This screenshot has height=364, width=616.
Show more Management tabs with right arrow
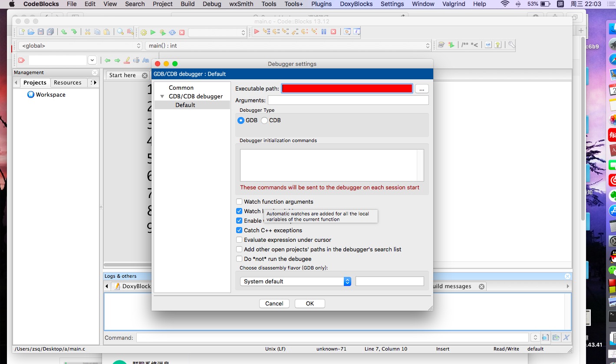[x=95, y=82]
